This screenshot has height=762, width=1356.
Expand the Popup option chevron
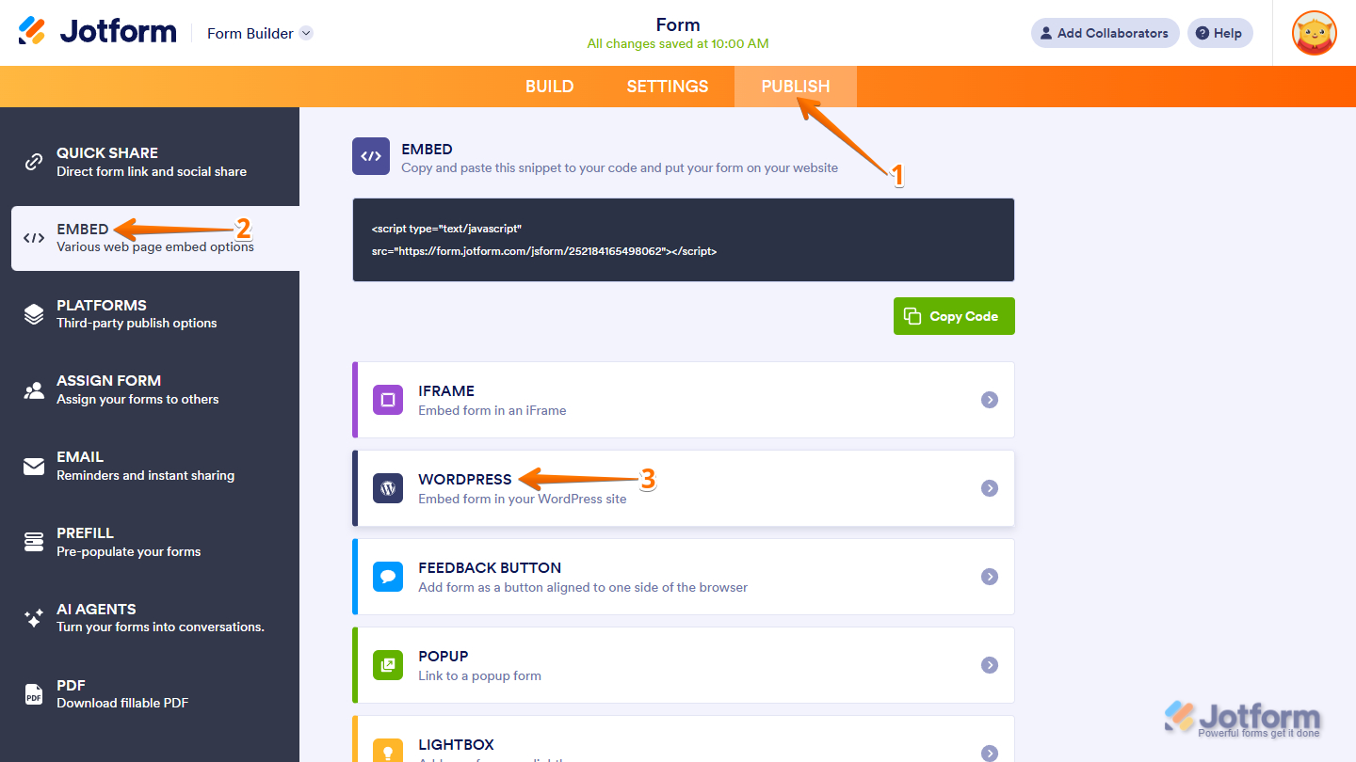click(990, 665)
